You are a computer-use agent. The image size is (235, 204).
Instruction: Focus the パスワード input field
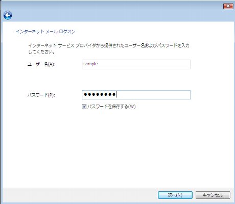click(x=136, y=95)
